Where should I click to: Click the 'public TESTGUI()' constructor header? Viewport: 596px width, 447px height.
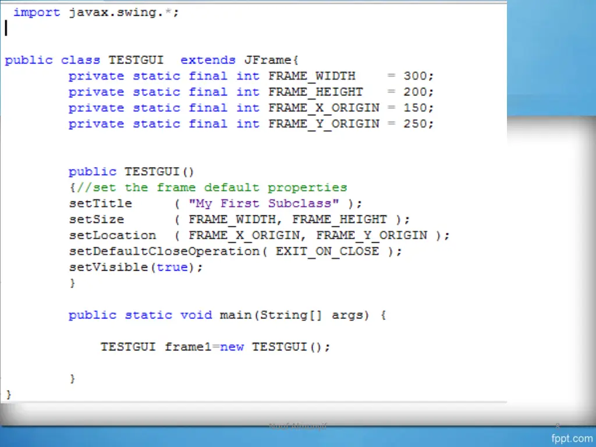click(x=131, y=172)
